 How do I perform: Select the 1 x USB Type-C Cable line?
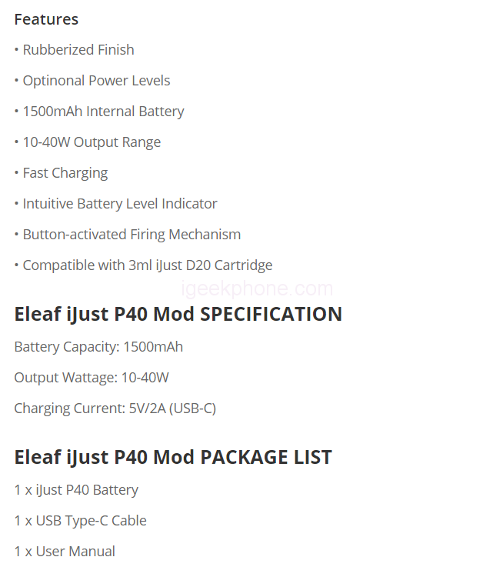(x=80, y=521)
